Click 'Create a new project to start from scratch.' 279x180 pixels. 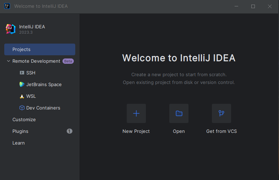point(179,75)
